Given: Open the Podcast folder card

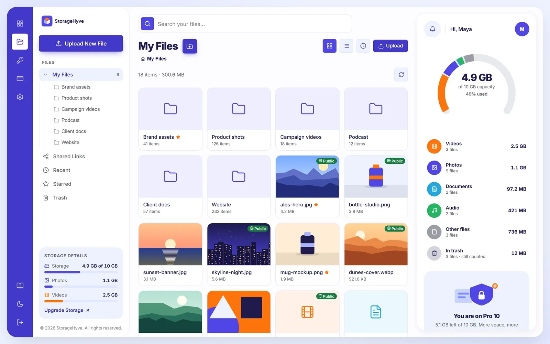Looking at the screenshot, I should coord(376,119).
